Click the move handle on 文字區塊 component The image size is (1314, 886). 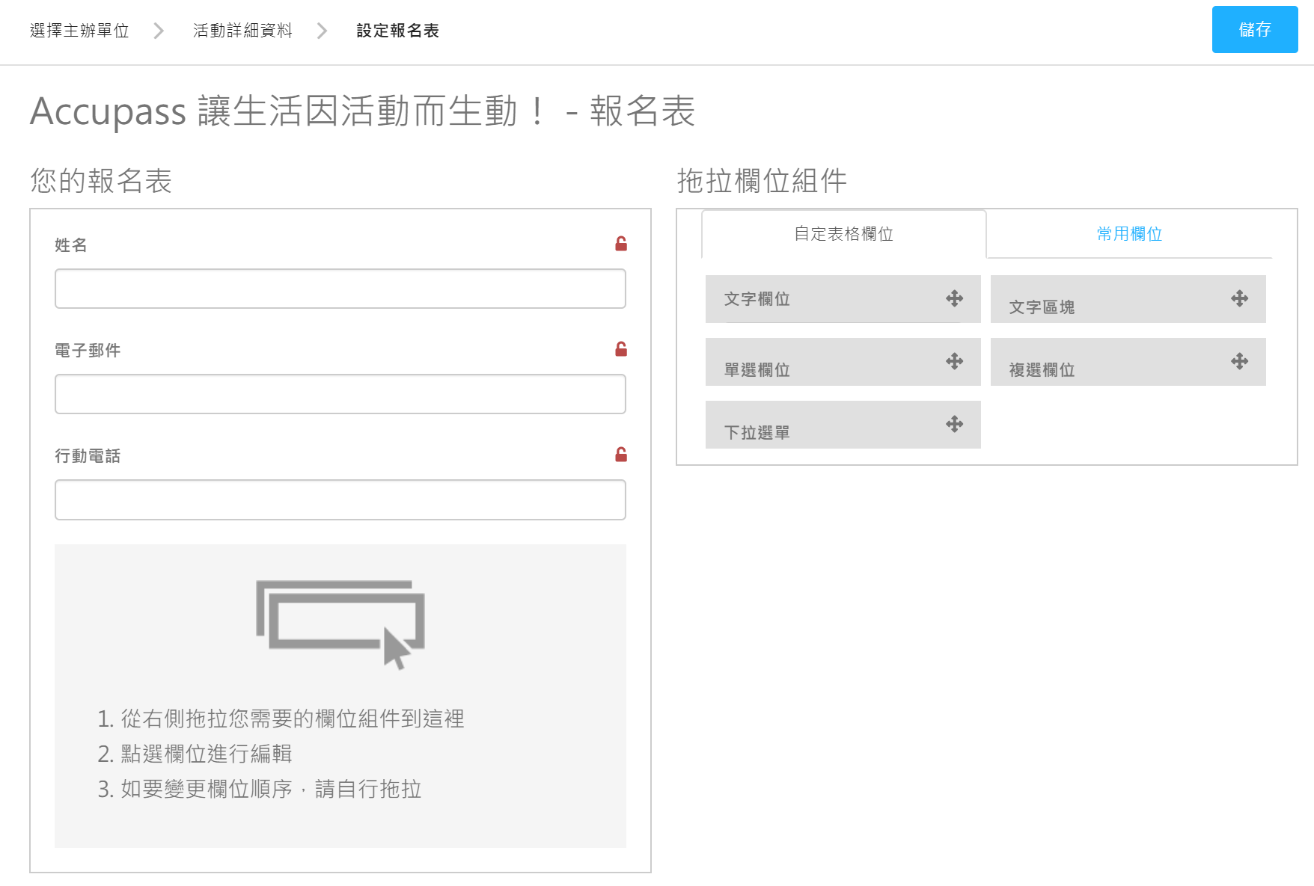coord(1239,299)
